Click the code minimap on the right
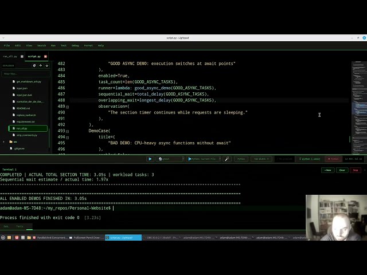 pos(359,108)
